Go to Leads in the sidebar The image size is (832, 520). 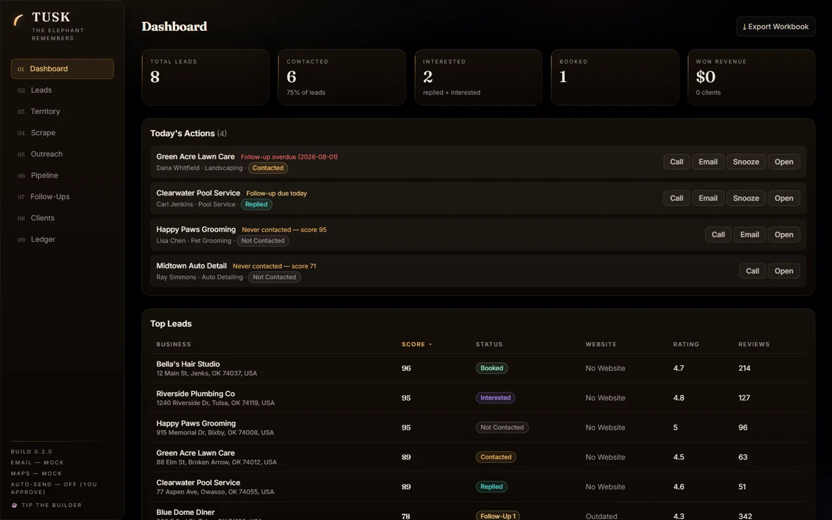62,90
